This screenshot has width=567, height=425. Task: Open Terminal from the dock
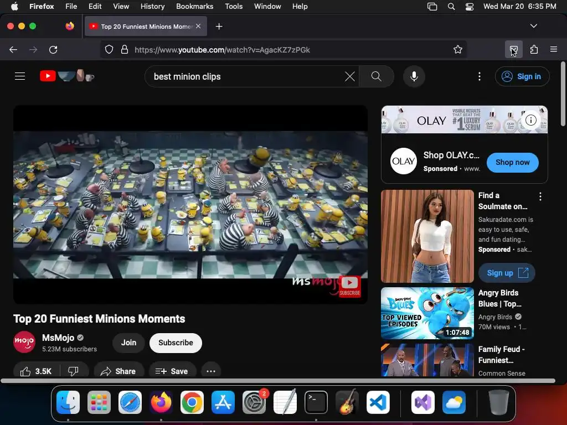pyautogui.click(x=316, y=402)
